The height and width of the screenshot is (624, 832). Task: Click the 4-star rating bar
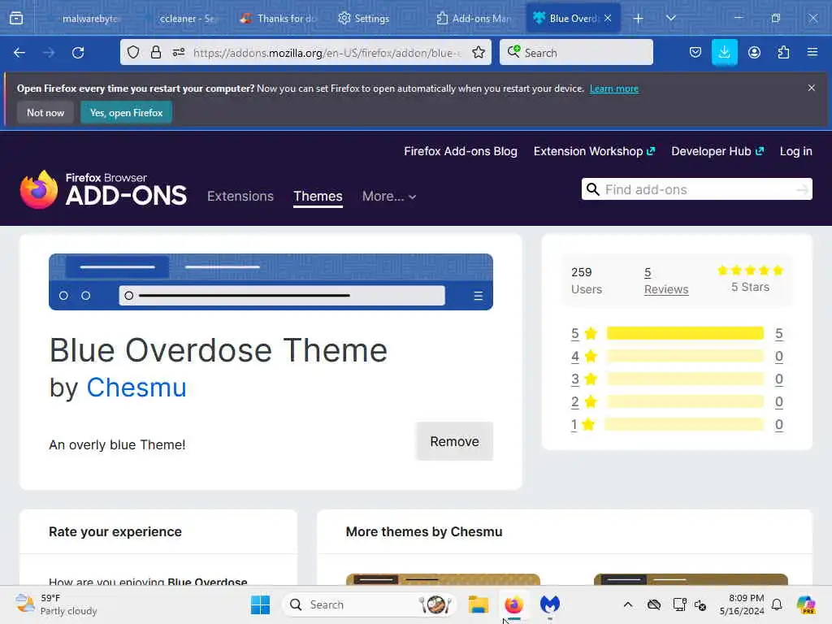coord(685,356)
